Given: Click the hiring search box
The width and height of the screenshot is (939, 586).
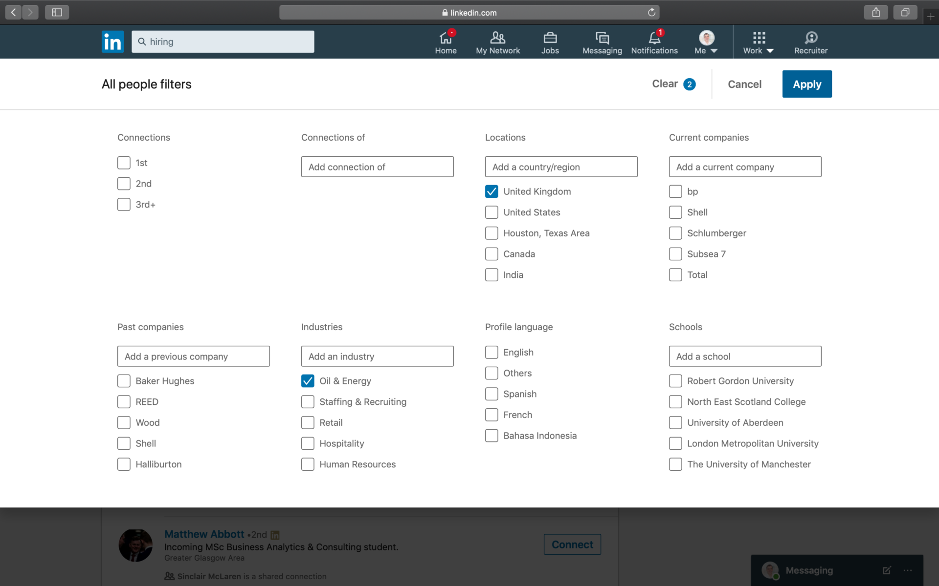Looking at the screenshot, I should coord(223,42).
